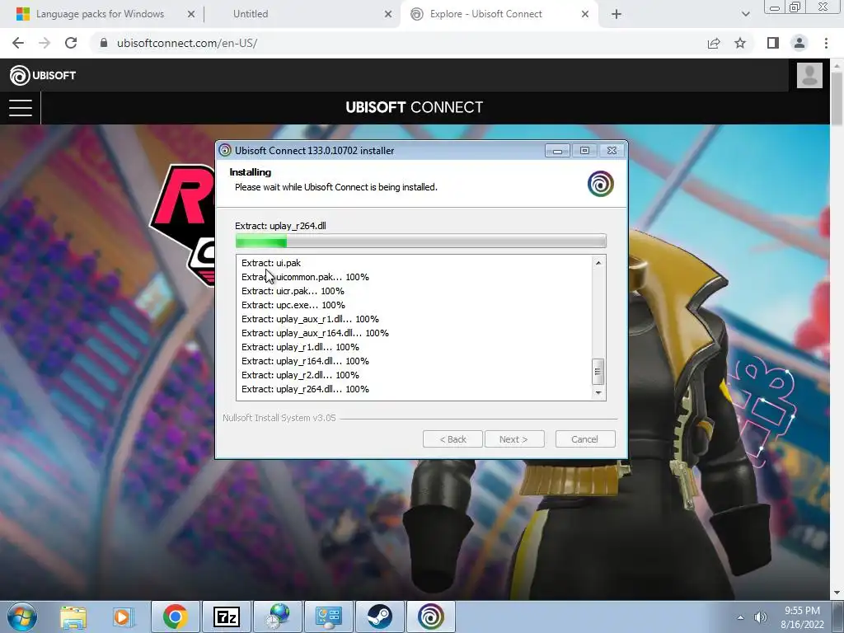
Task: Close the Language packs for Windows tab
Action: click(191, 14)
